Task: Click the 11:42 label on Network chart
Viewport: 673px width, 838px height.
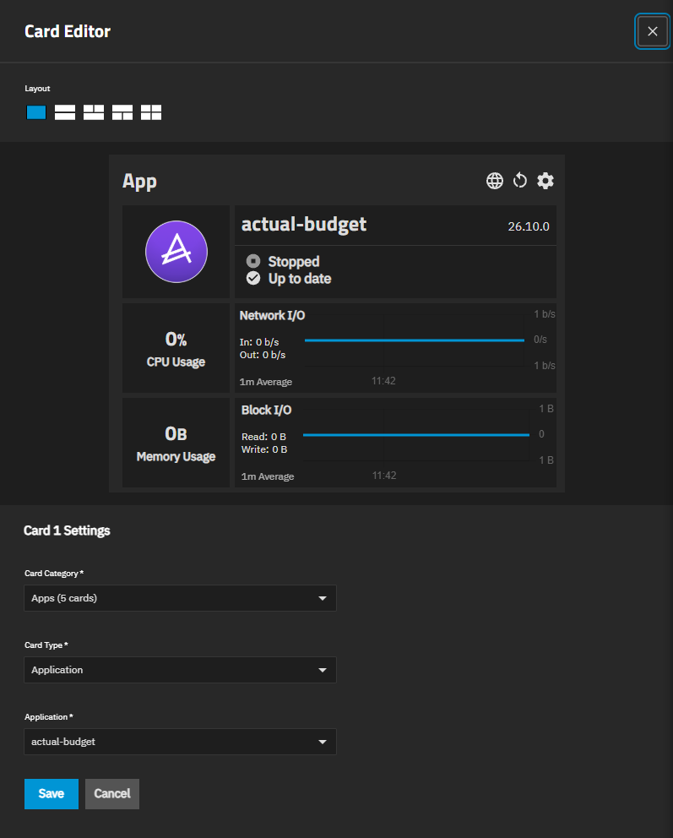Action: (x=383, y=380)
